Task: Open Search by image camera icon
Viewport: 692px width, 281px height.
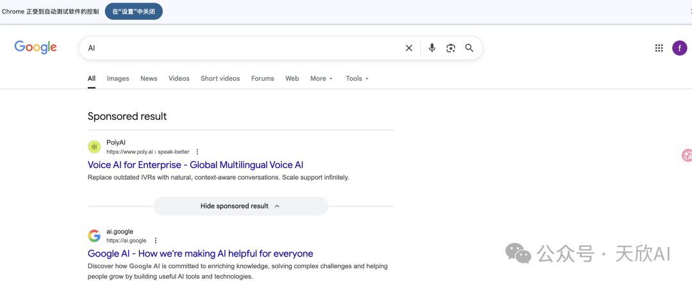Action: pyautogui.click(x=450, y=48)
